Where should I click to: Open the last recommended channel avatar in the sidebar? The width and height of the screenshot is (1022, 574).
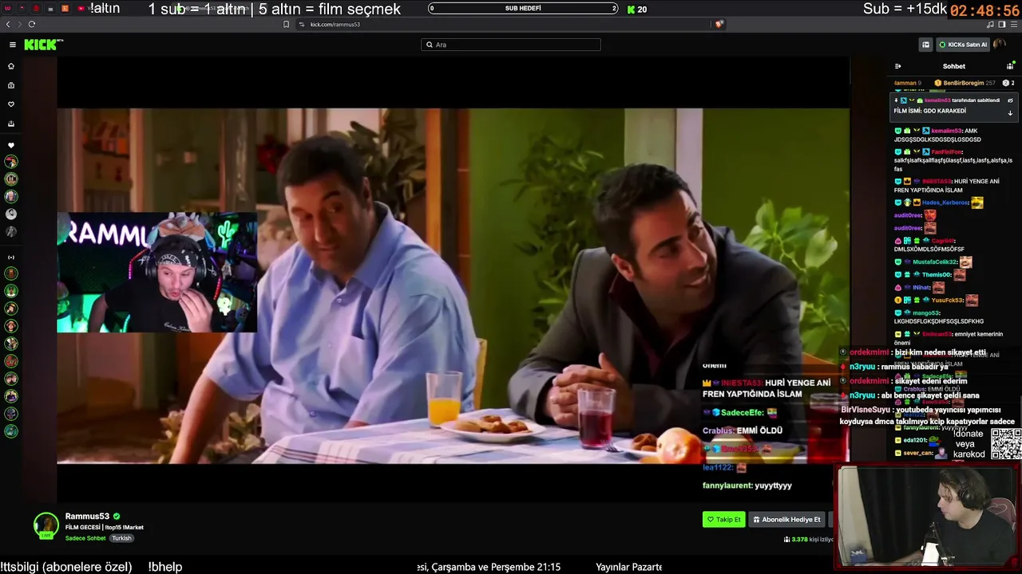click(11, 431)
